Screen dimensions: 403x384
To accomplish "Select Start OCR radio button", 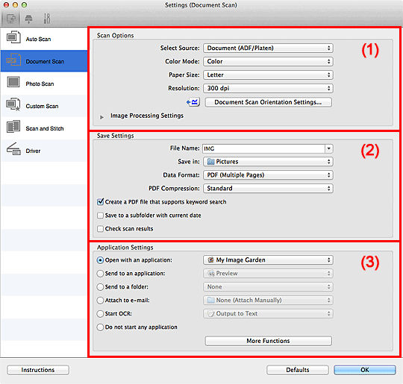I will (100, 314).
